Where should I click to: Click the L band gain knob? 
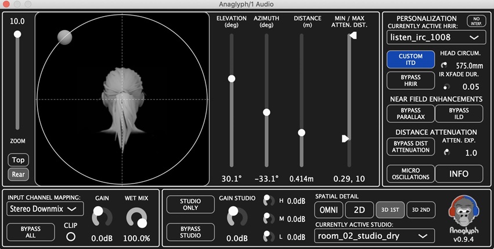tap(268, 236)
